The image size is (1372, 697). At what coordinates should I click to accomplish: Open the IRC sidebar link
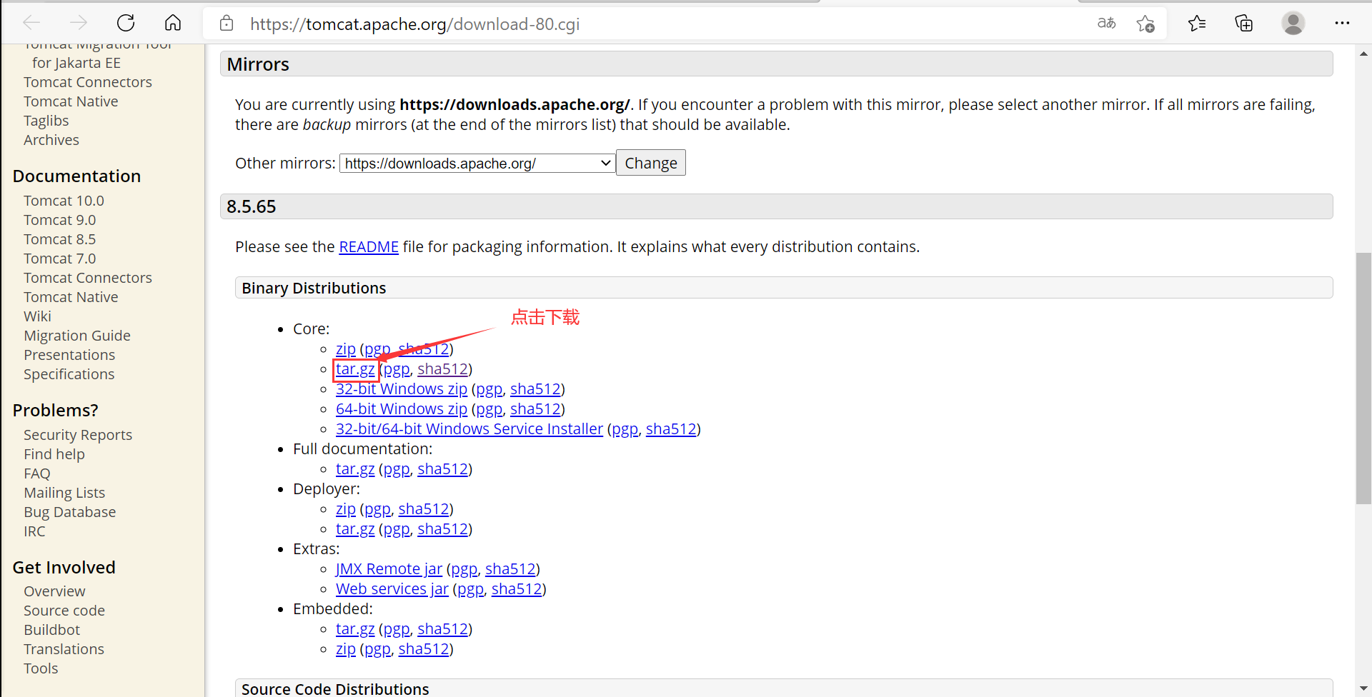click(x=34, y=531)
